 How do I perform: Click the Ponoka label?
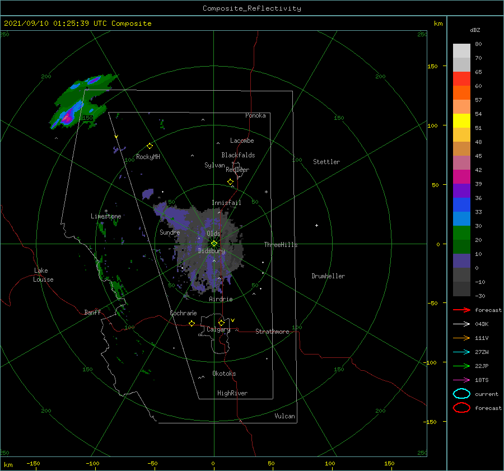[x=255, y=115]
